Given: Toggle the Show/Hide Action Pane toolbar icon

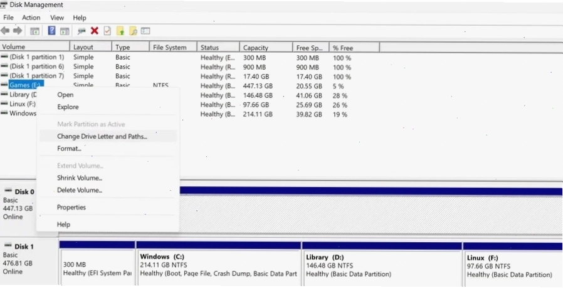Looking at the screenshot, I should point(65,31).
